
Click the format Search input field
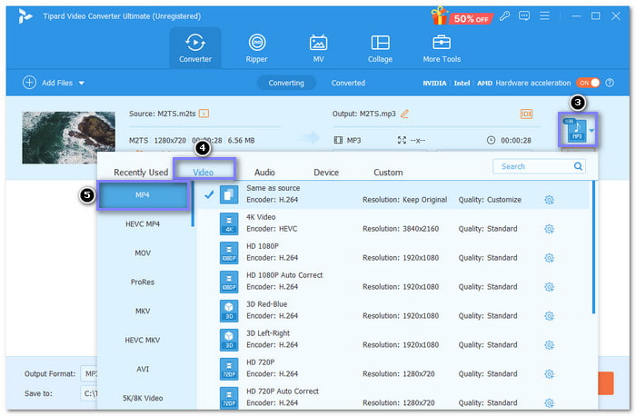(539, 166)
